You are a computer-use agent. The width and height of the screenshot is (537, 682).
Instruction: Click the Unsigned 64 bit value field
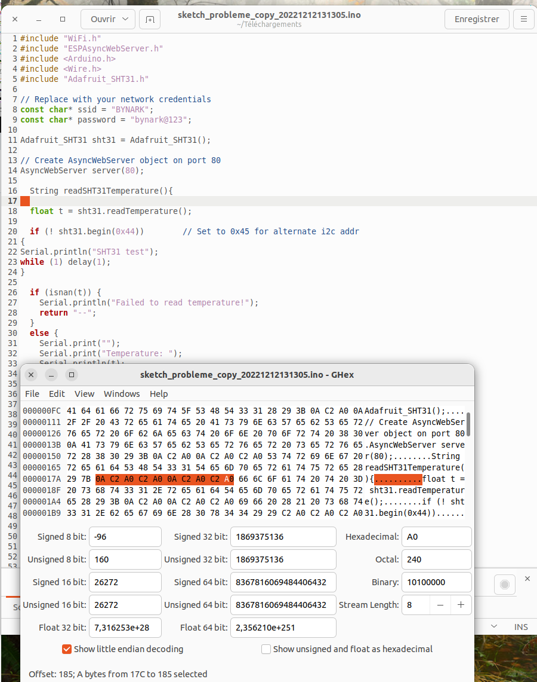[x=283, y=604]
